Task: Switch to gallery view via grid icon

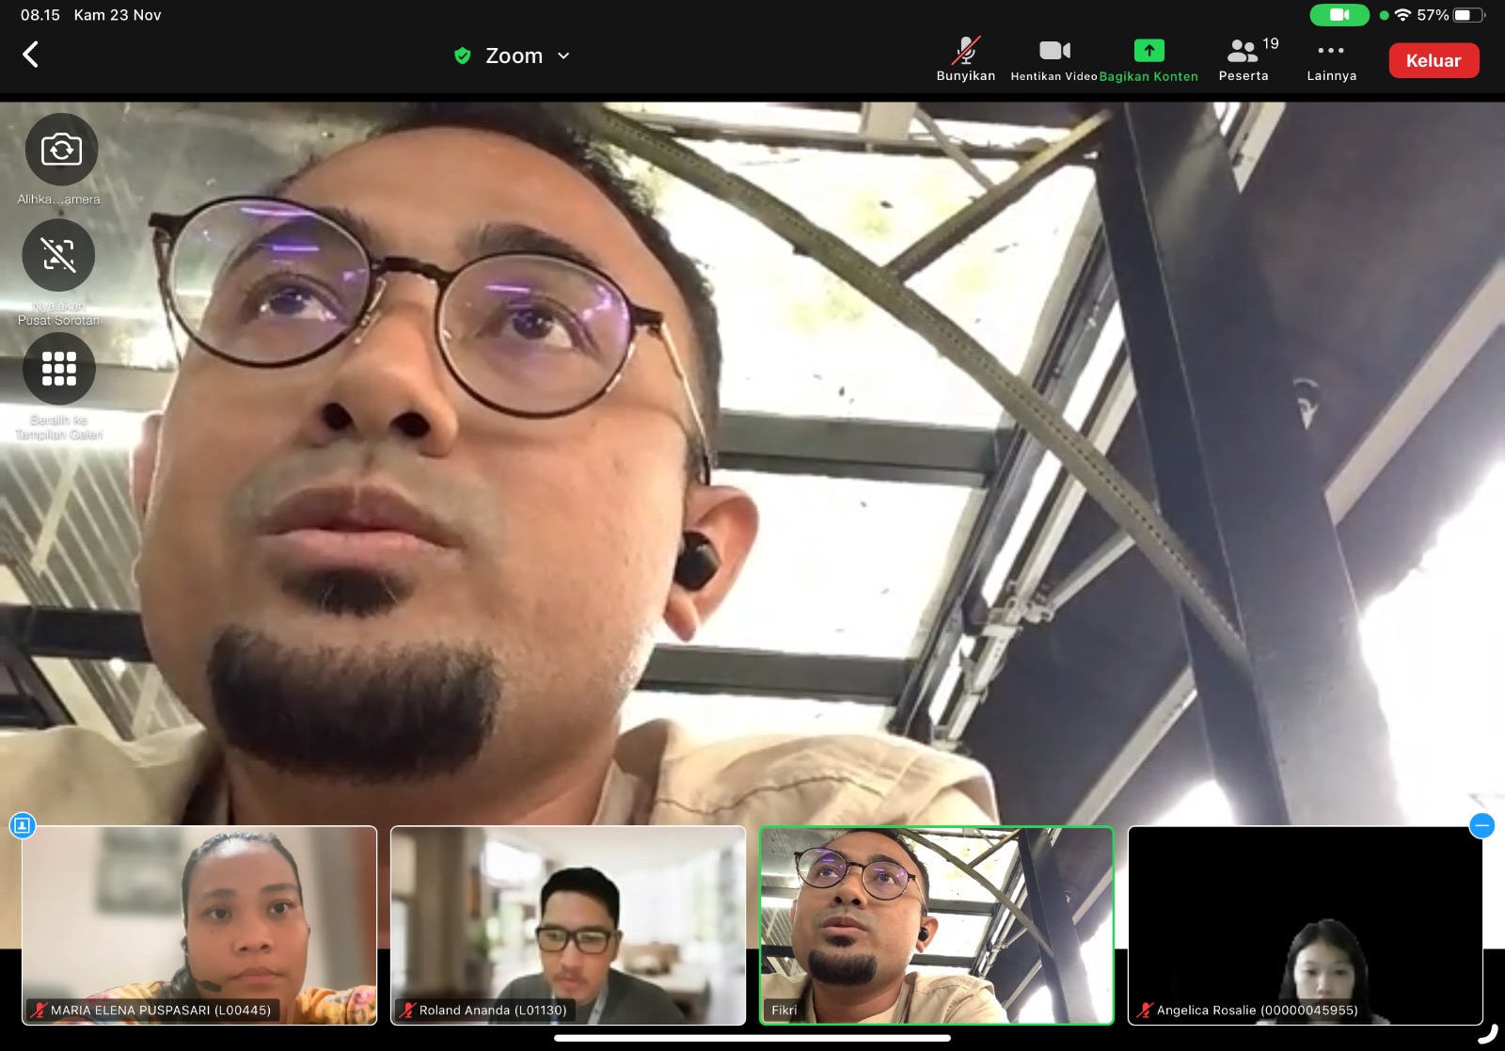Action: 60,369
